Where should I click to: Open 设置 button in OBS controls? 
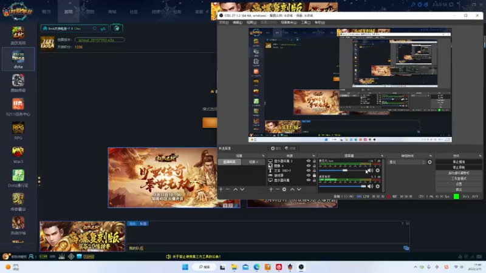point(459,184)
